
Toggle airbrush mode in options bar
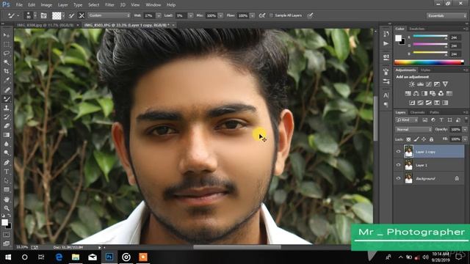[x=262, y=15]
